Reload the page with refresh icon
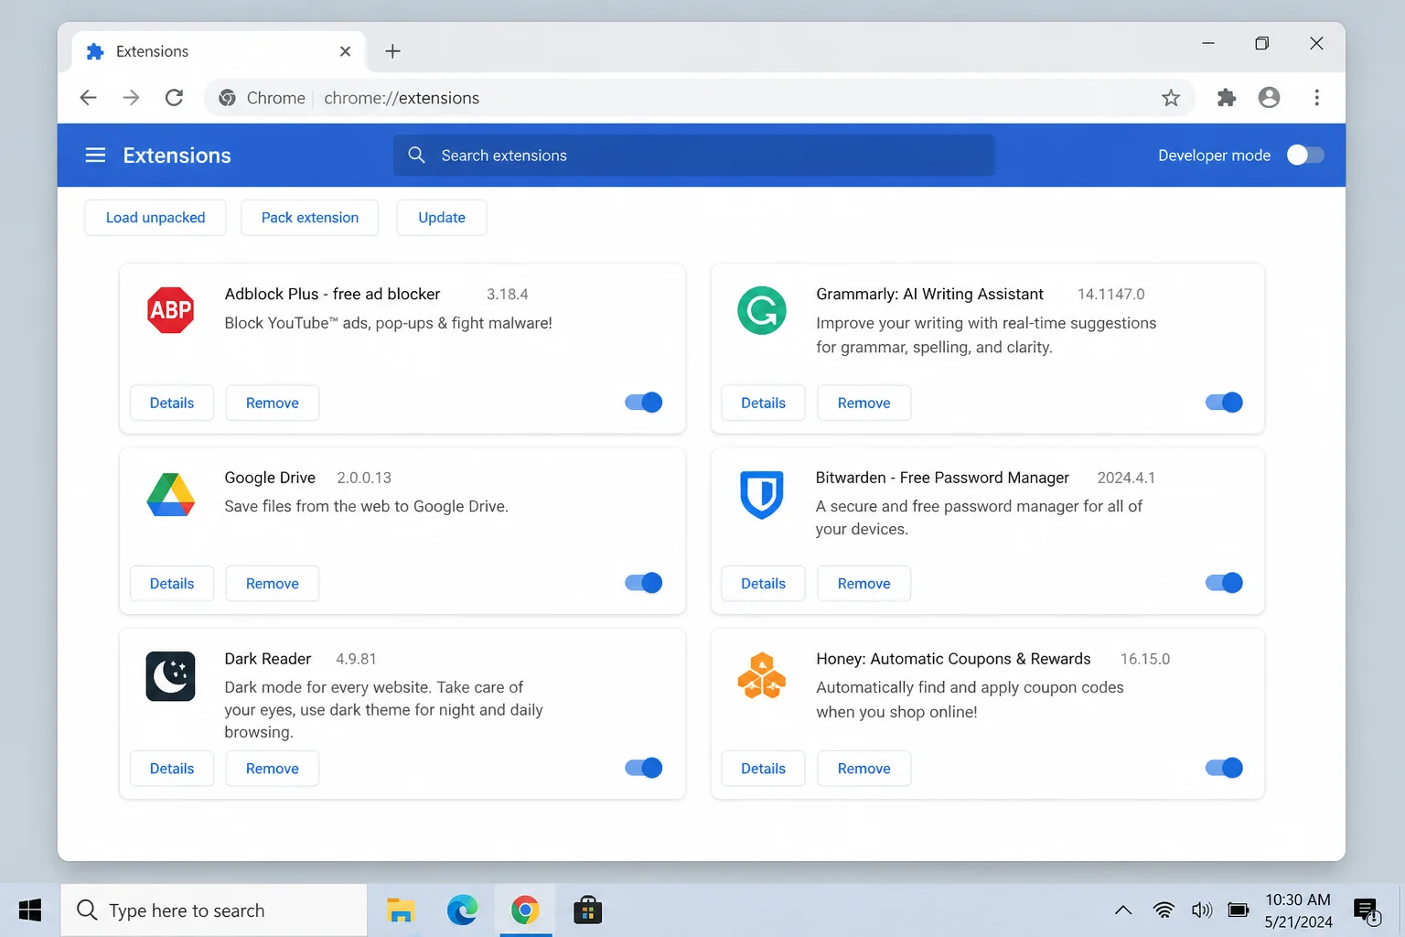 pos(174,98)
